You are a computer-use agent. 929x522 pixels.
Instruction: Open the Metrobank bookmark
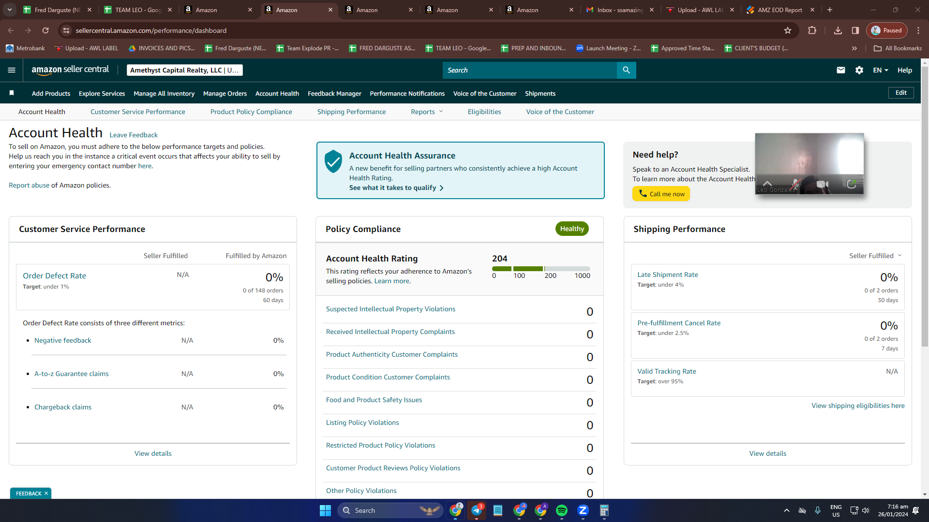pos(25,48)
